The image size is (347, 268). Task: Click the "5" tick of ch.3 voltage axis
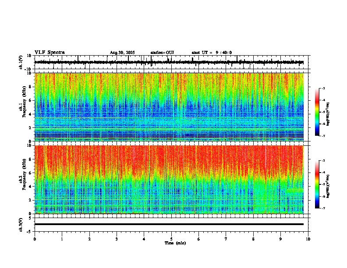click(x=30, y=218)
